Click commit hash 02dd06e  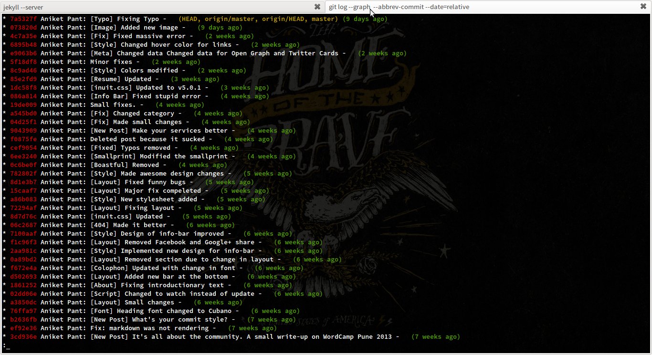(23, 294)
